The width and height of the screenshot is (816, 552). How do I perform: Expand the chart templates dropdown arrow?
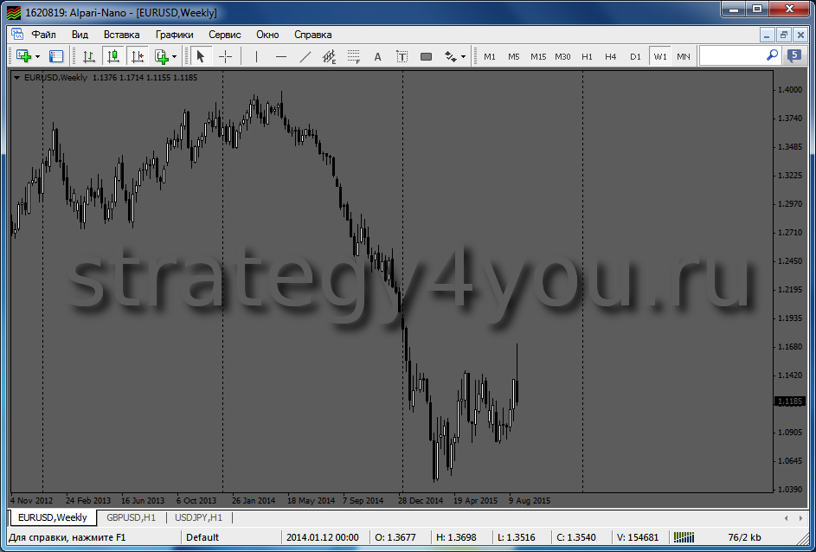(x=174, y=56)
